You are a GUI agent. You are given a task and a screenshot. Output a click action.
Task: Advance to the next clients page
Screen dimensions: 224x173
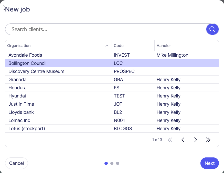pyautogui.click(x=195, y=140)
